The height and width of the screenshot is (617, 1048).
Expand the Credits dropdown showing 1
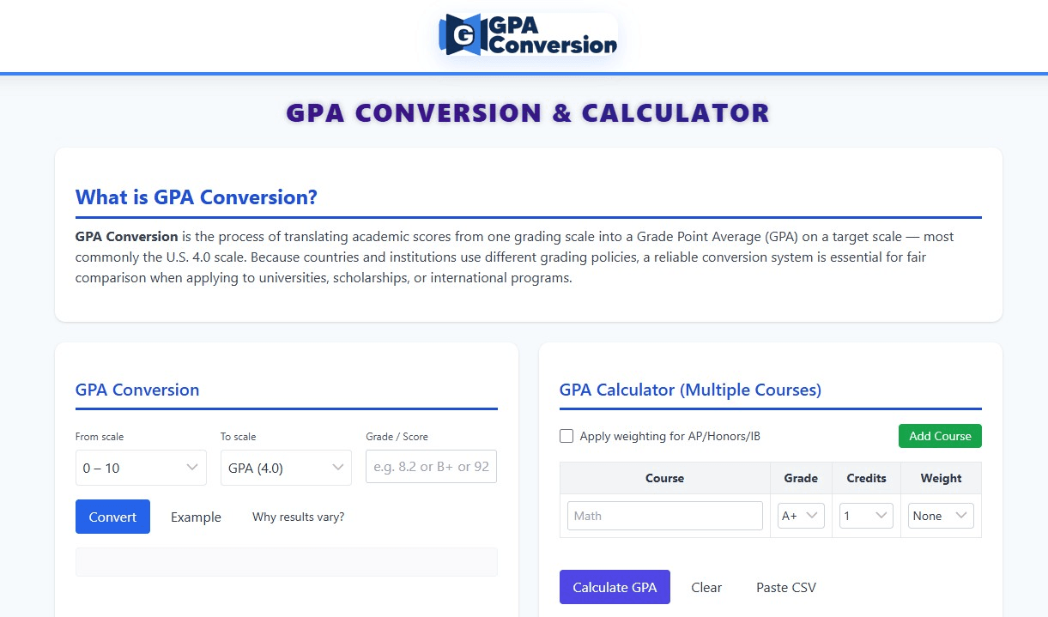pyautogui.click(x=866, y=516)
